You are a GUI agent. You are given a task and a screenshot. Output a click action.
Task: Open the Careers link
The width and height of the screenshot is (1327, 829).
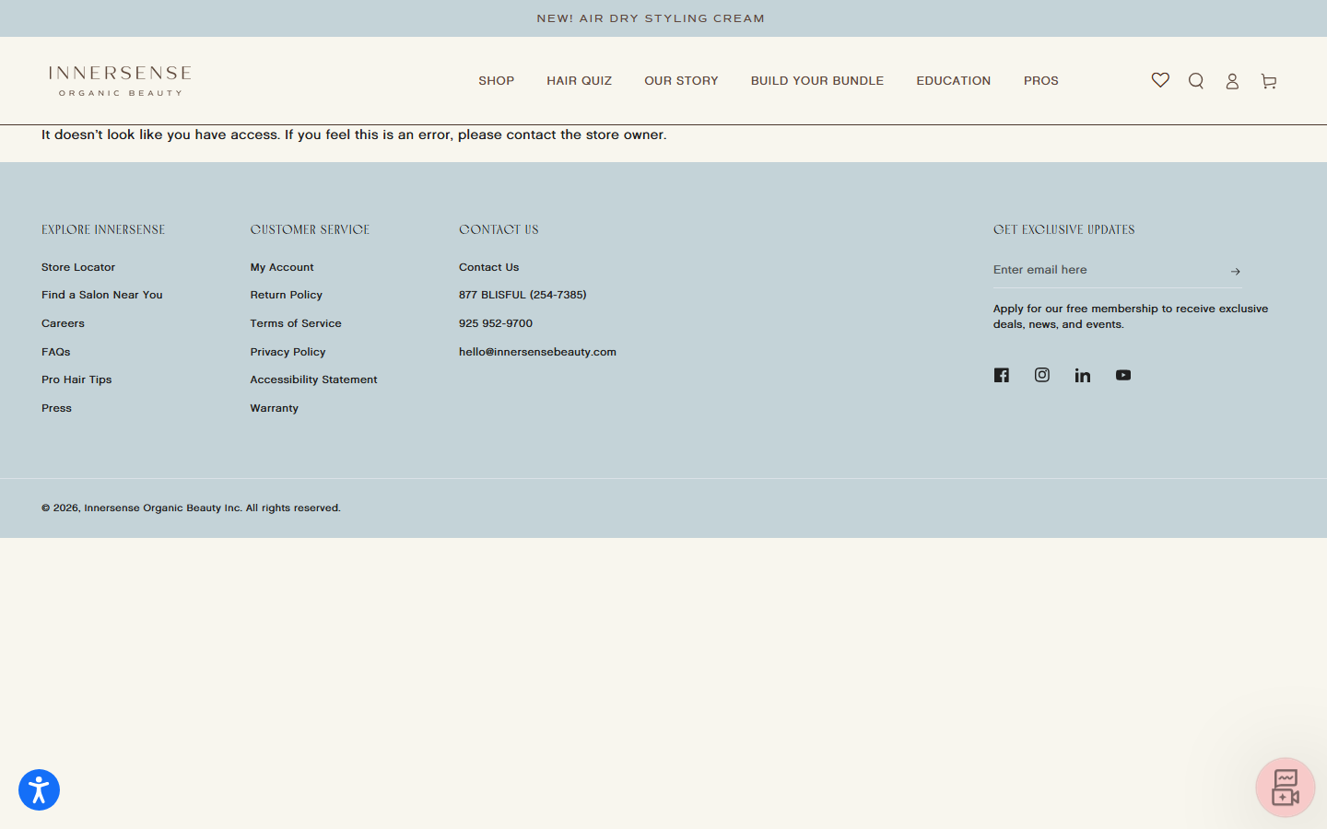pyautogui.click(x=63, y=323)
